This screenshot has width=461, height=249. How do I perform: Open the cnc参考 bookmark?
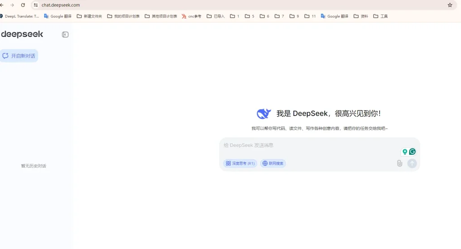click(x=191, y=16)
